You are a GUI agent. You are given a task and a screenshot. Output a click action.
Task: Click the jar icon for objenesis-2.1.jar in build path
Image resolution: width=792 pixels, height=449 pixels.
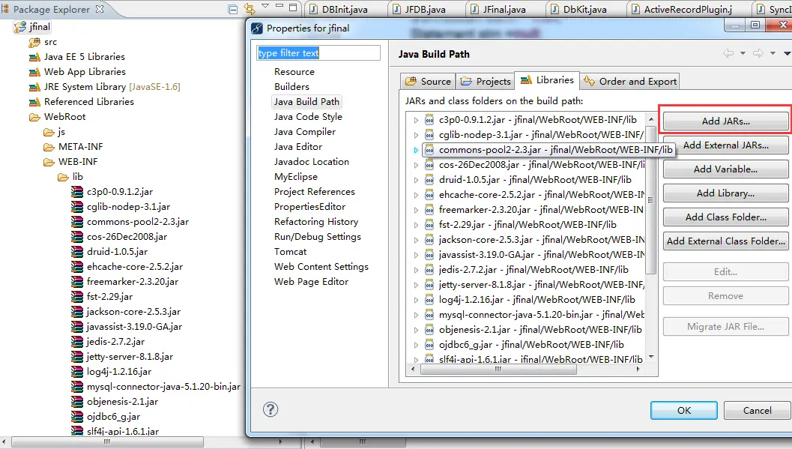[x=429, y=330]
